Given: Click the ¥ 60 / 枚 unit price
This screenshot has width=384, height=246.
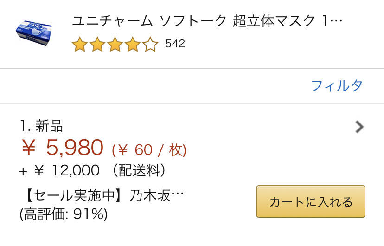Looking at the screenshot, I should pyautogui.click(x=149, y=150).
